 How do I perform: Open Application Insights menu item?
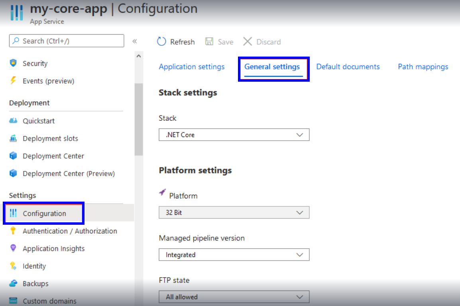coord(54,249)
